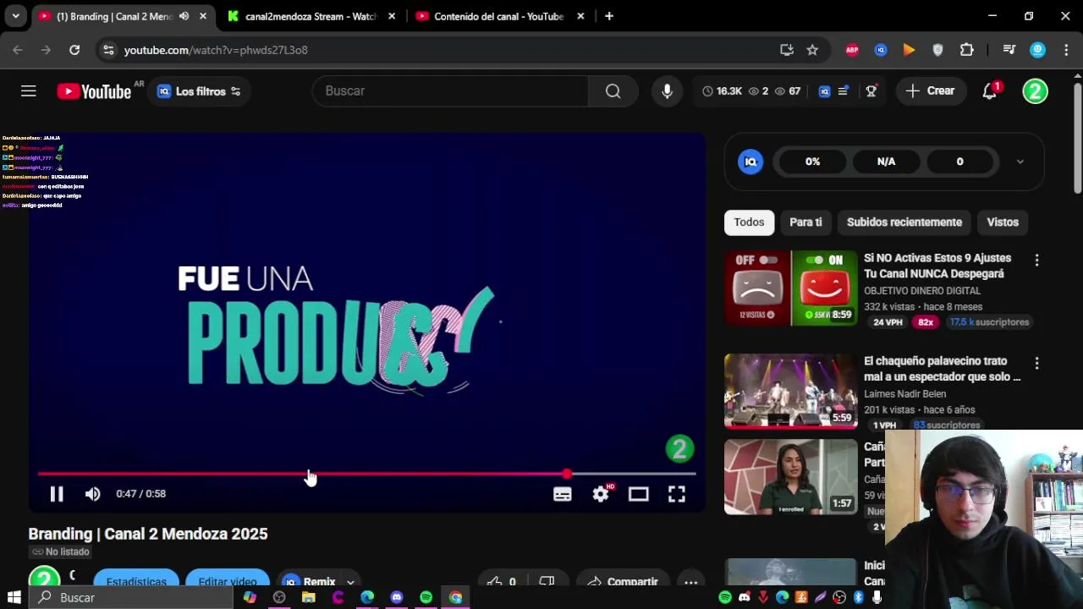
Task: View site information icon in address bar
Action: click(108, 50)
